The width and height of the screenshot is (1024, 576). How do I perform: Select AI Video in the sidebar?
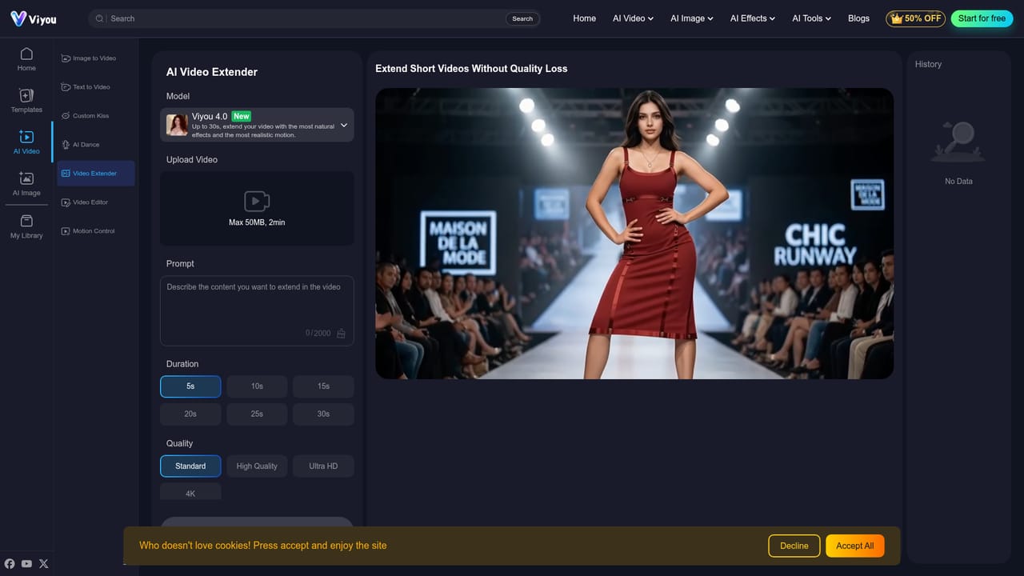(26, 142)
